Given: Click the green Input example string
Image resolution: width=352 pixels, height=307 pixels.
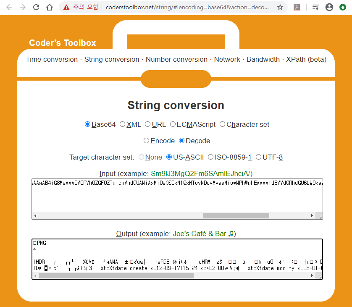Looking at the screenshot, I should (200, 173).
